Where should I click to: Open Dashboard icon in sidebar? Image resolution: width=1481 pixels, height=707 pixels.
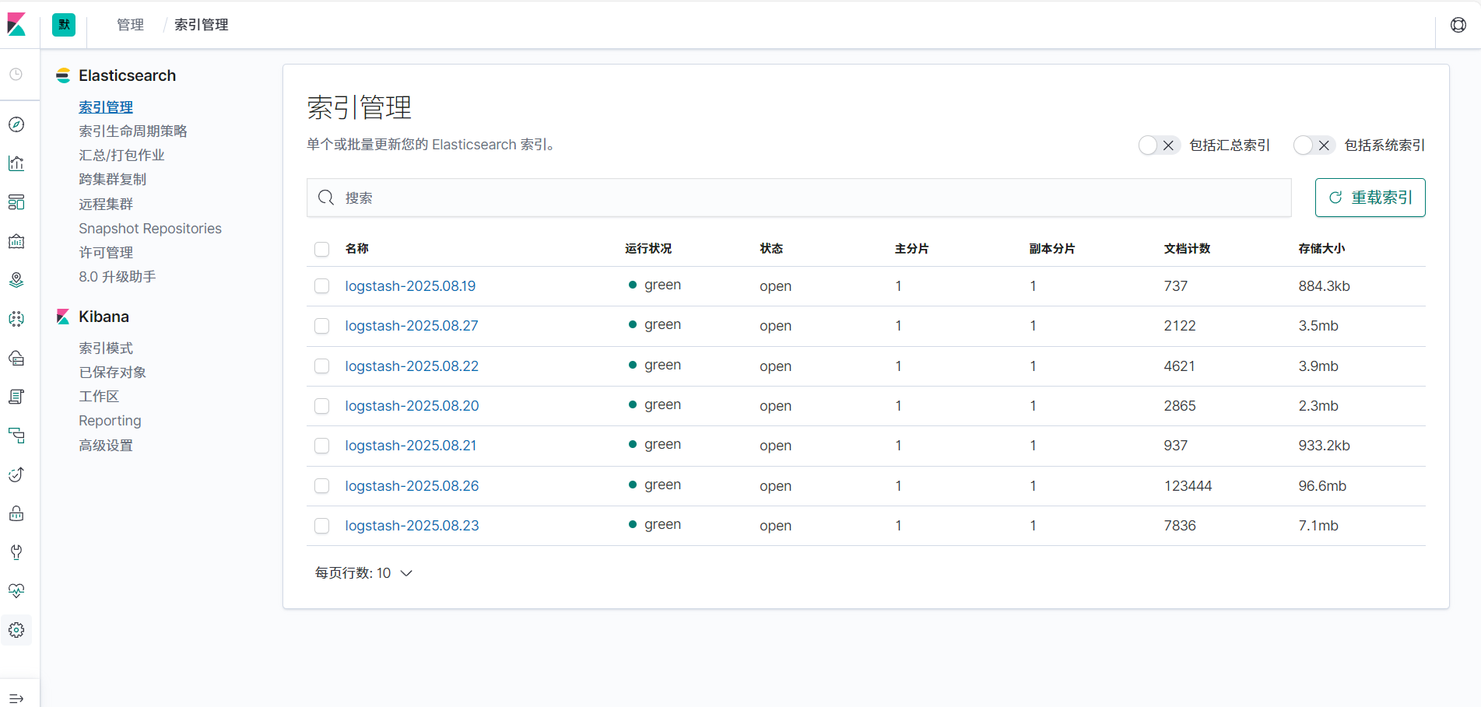point(16,202)
